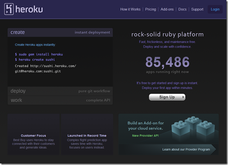Image resolution: width=228 pixels, height=165 pixels.
Task: Open the Support page
Action: click(197, 9)
